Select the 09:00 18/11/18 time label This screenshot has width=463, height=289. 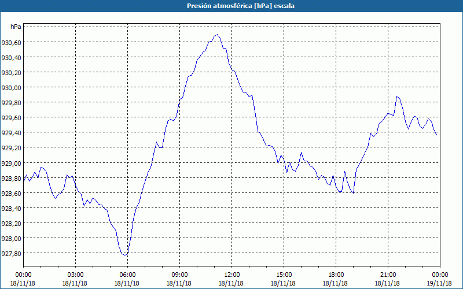tap(179, 279)
